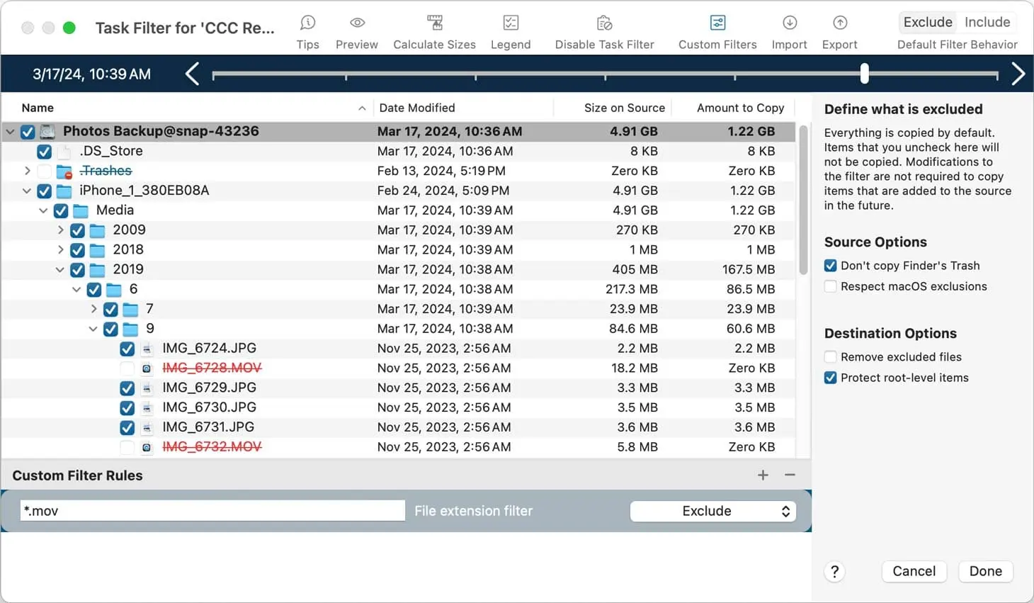1034x603 pixels.
Task: Click the Import toolbar icon
Action: 789,23
